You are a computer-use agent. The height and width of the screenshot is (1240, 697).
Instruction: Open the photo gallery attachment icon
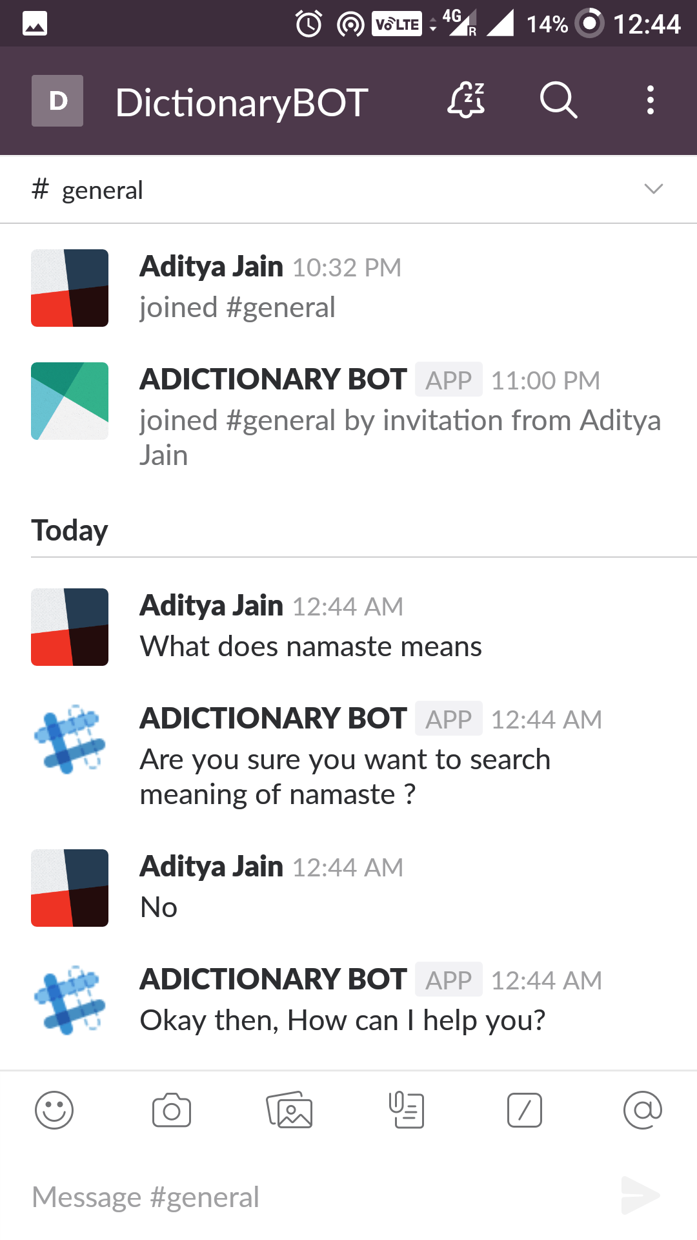point(289,1110)
